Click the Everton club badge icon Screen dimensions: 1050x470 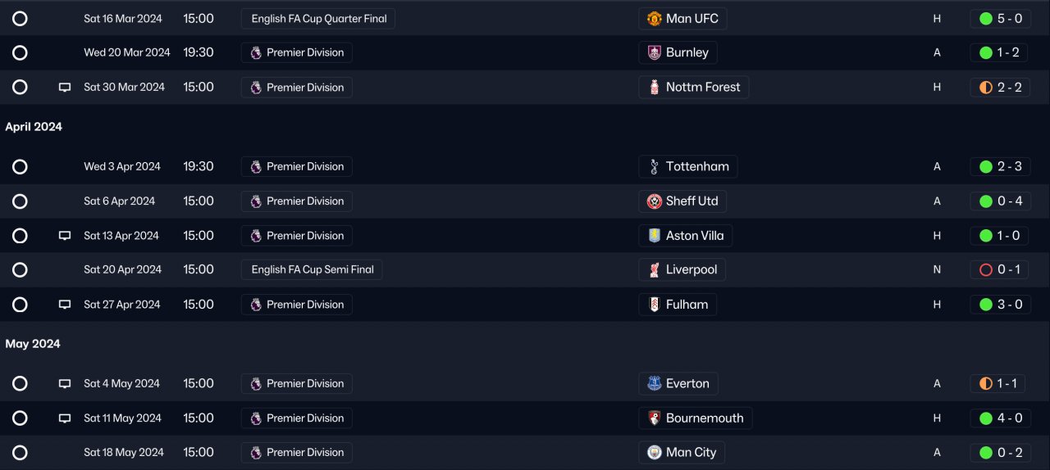click(x=654, y=383)
